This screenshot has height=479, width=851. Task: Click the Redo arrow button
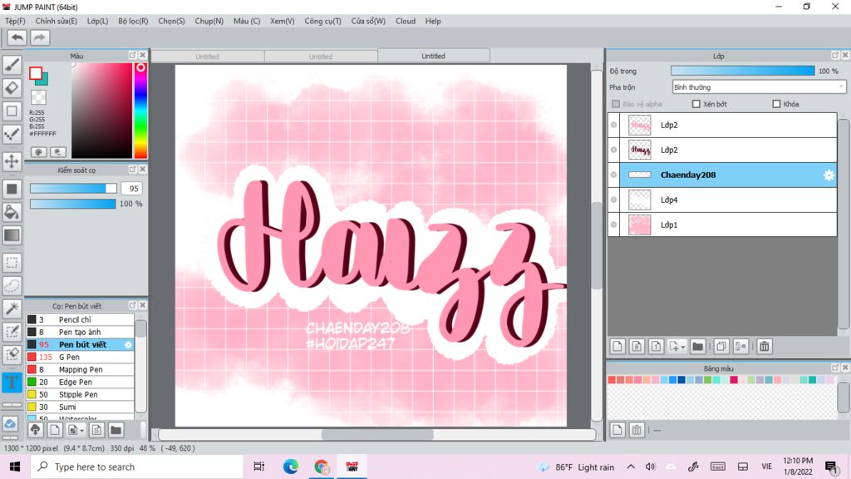(39, 37)
